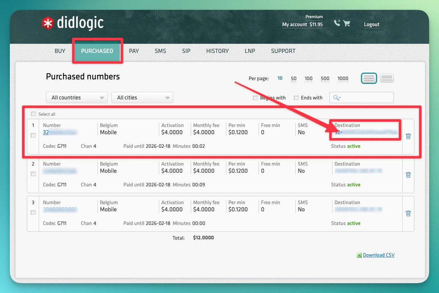Enable the Select all checkbox
This screenshot has height=293, width=439.
pos(33,114)
